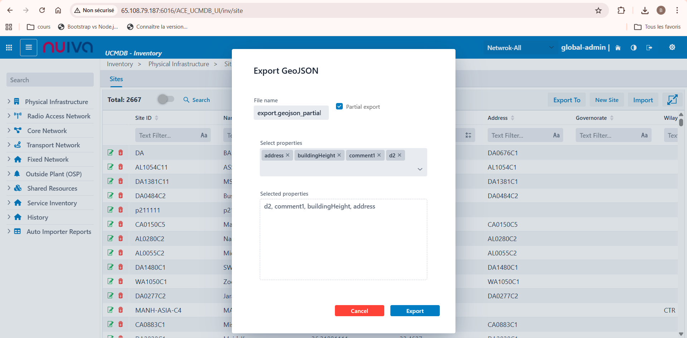Expand Radio Access Network tree item
Screen dimensions: 687x338
9,116
